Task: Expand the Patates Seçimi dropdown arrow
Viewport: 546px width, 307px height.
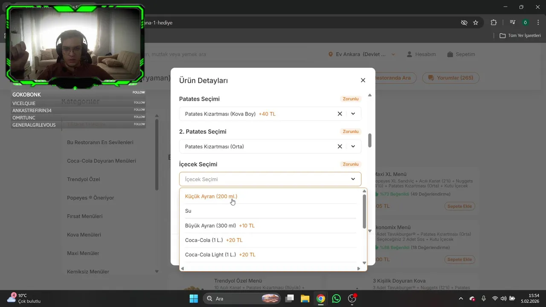Action: 353,114
